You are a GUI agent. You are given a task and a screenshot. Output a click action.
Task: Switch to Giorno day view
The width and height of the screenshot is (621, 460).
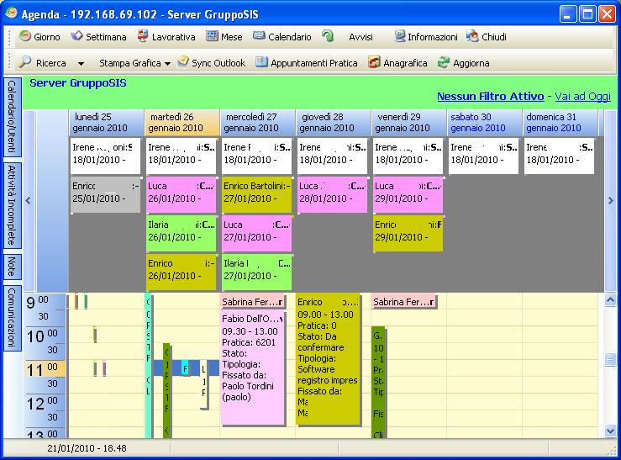(x=39, y=37)
